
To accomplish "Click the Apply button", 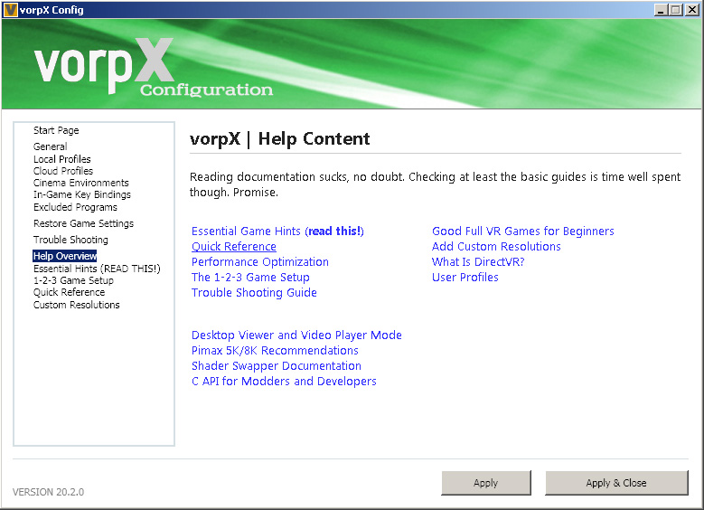I will (x=486, y=483).
